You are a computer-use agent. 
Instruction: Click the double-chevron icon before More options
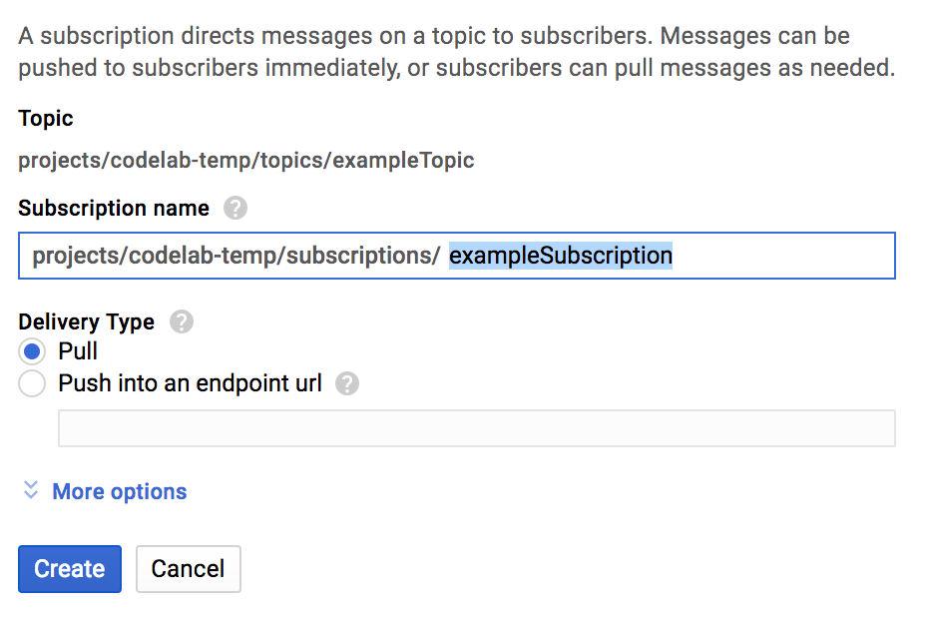[31, 490]
